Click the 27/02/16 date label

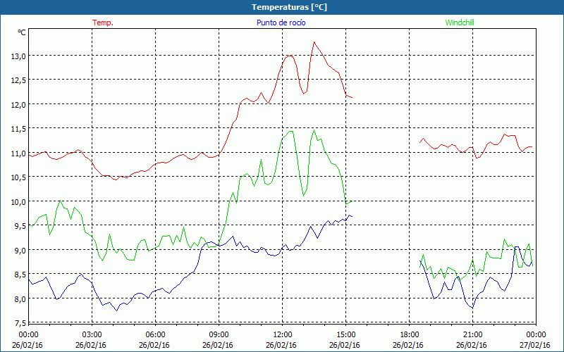click(x=536, y=345)
